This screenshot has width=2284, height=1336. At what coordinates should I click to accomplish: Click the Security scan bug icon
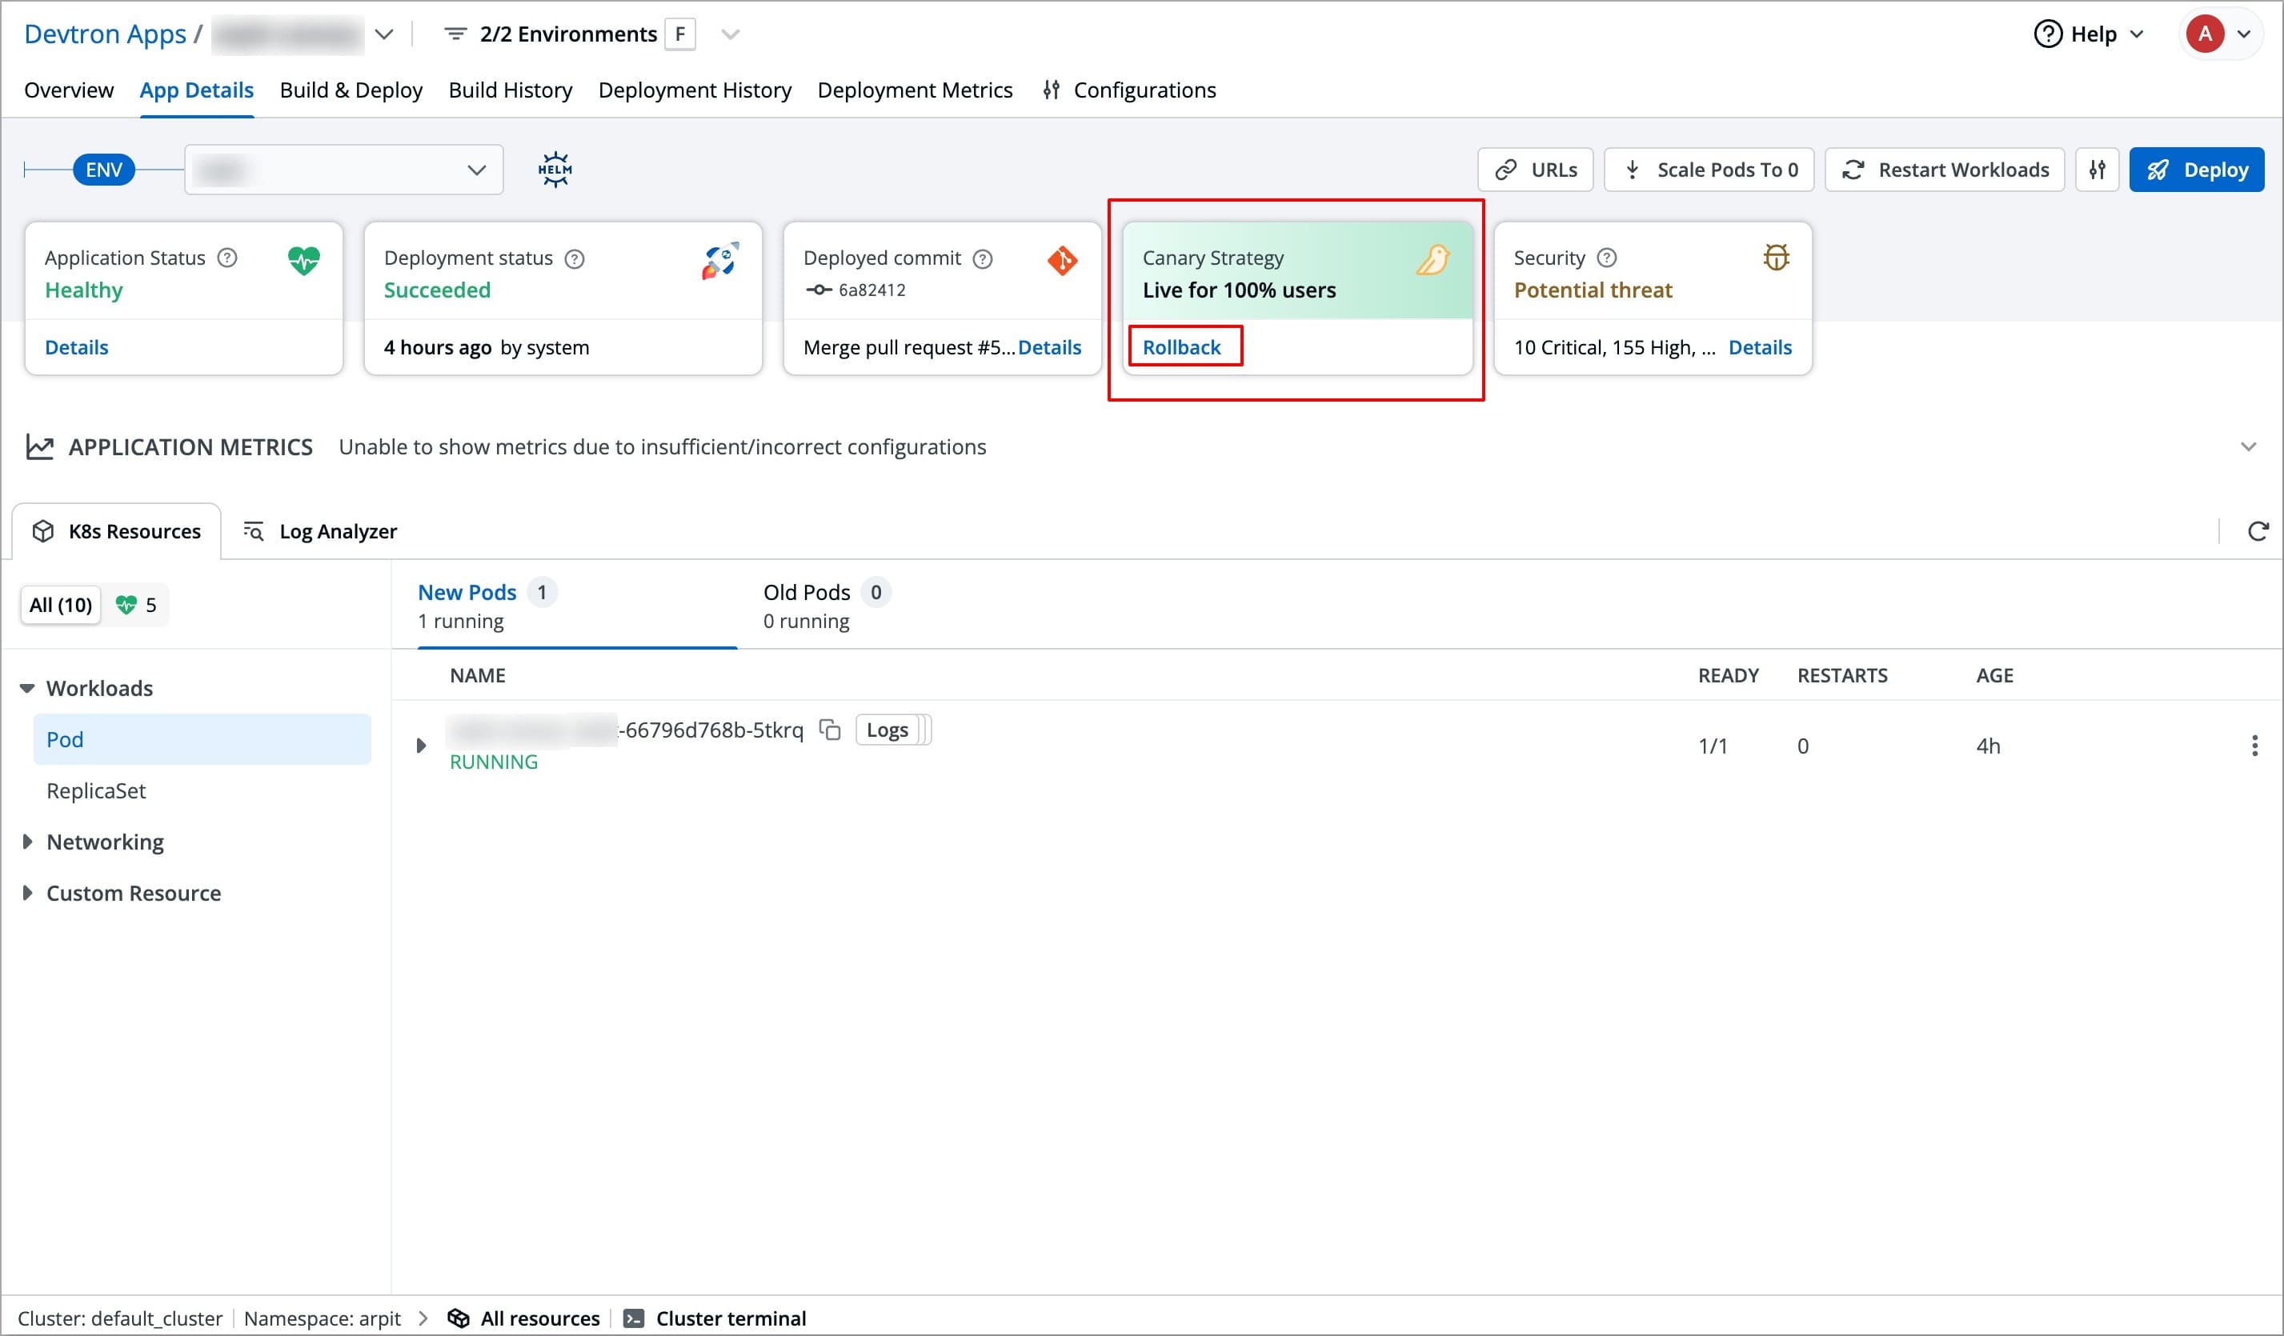click(x=1776, y=258)
